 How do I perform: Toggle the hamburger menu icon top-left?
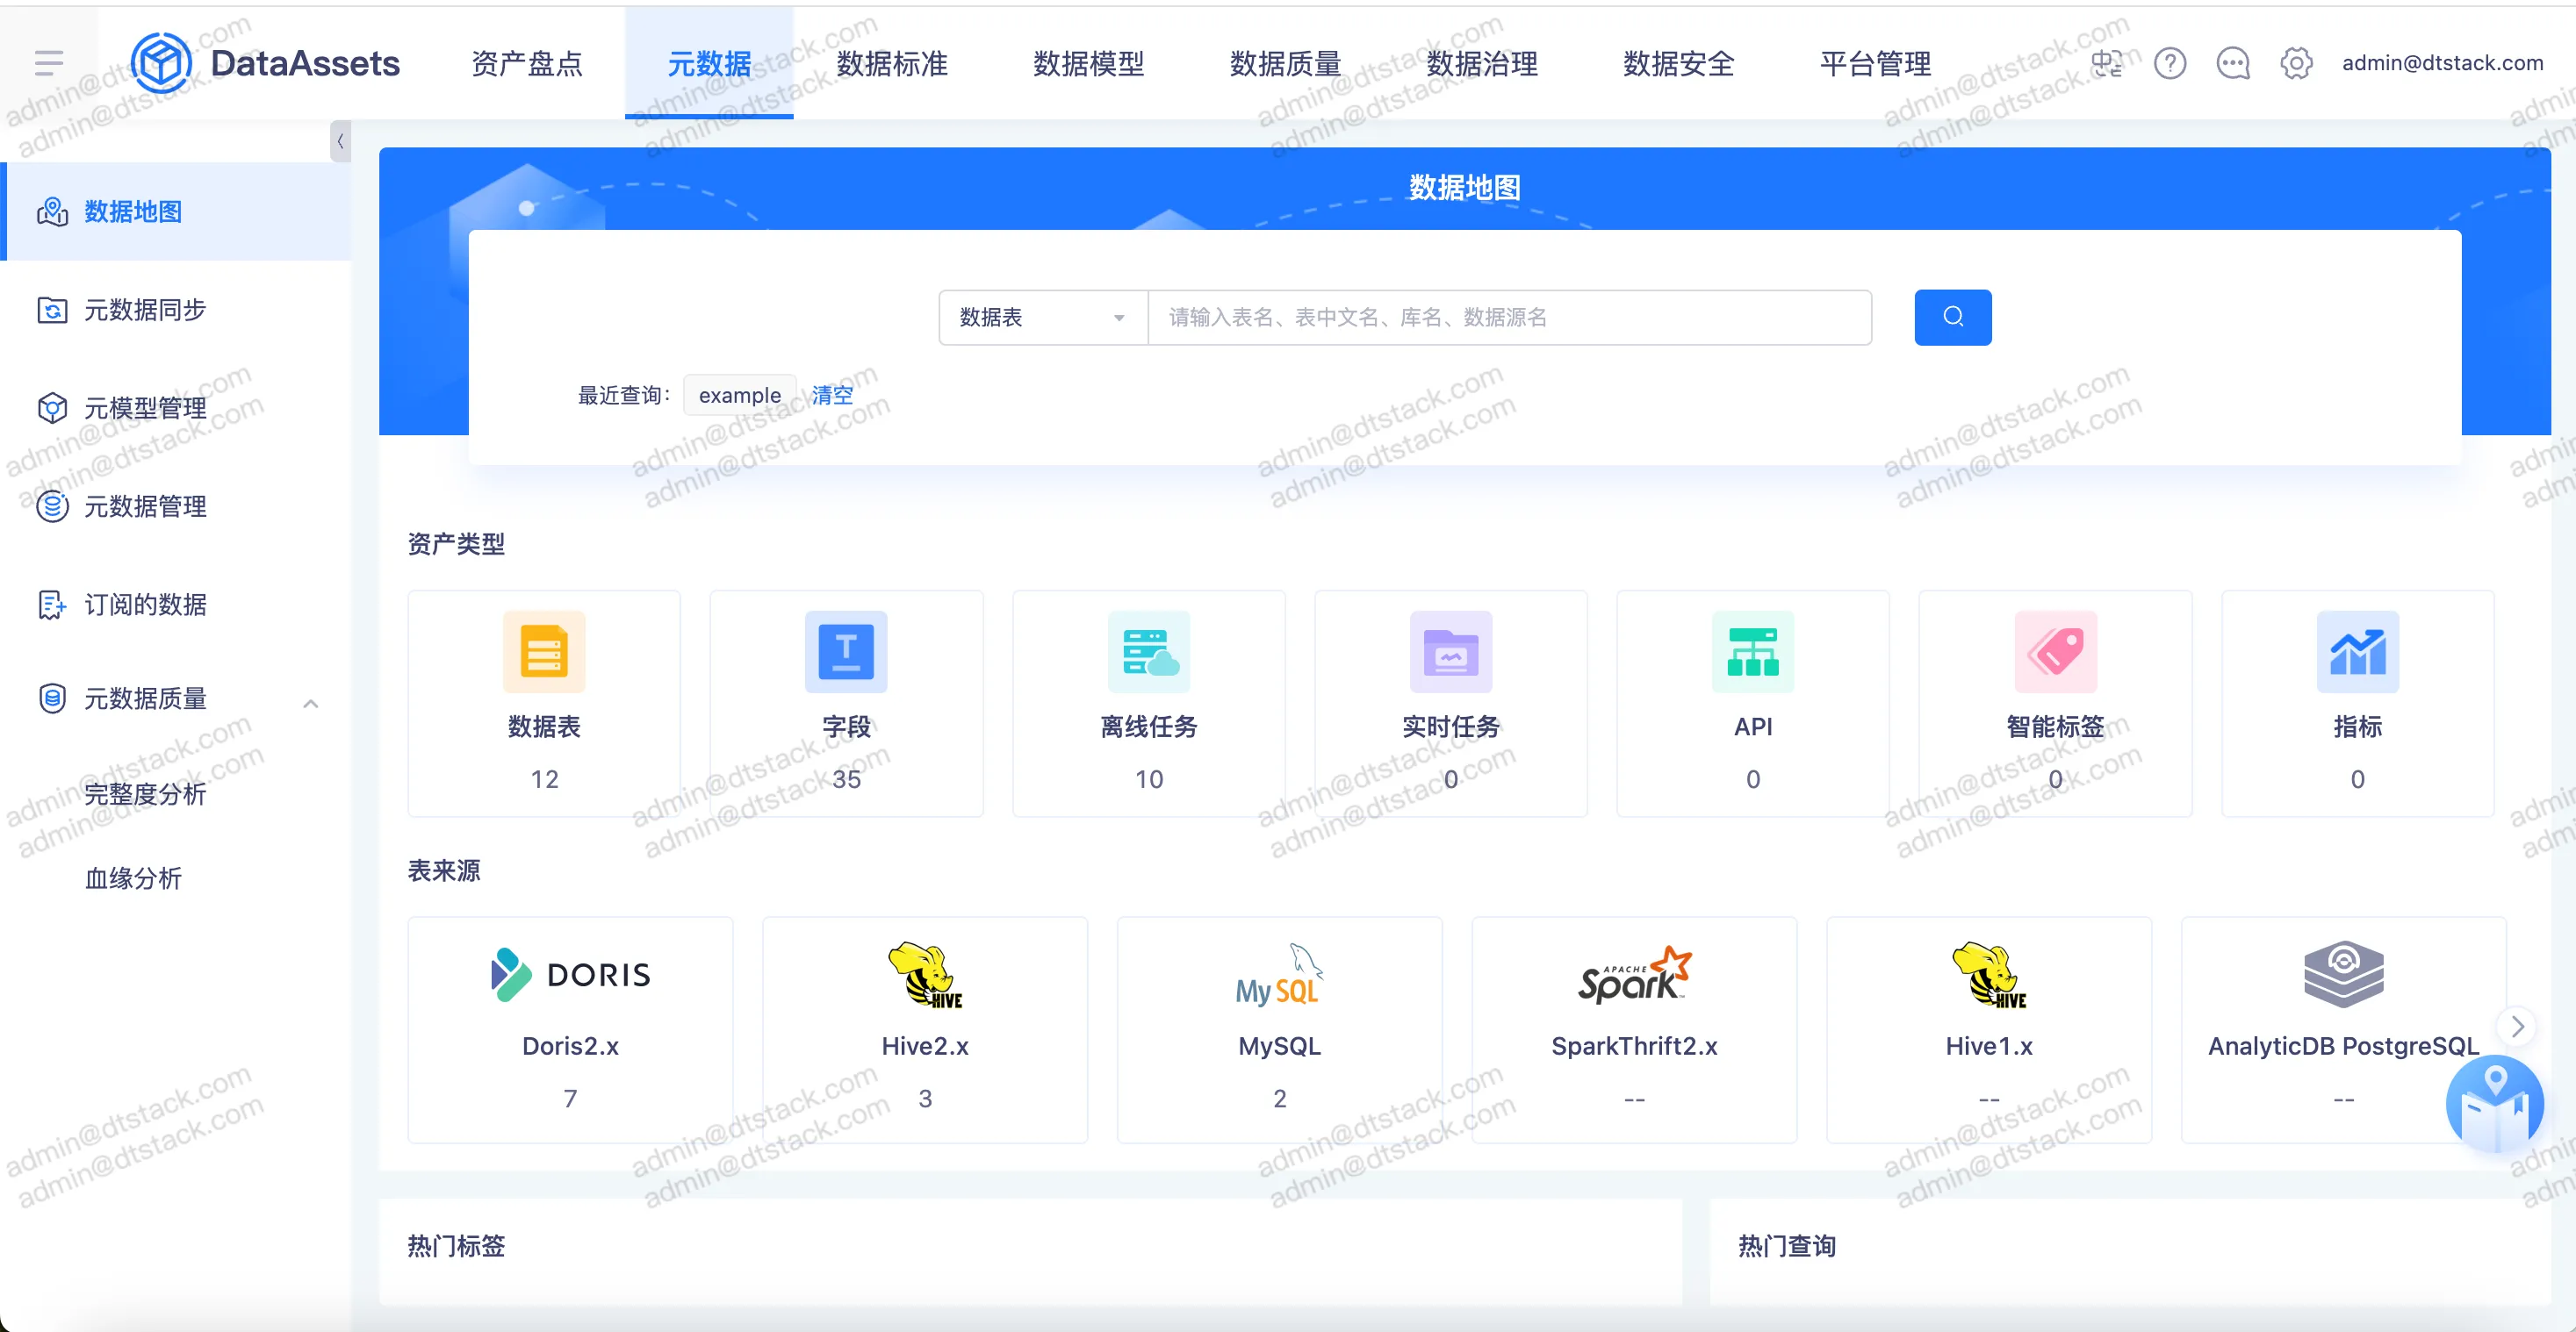48,64
